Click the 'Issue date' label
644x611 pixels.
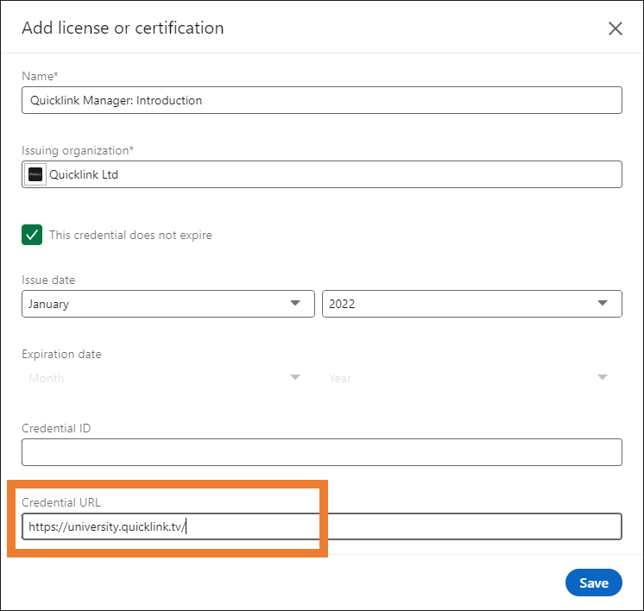click(48, 280)
